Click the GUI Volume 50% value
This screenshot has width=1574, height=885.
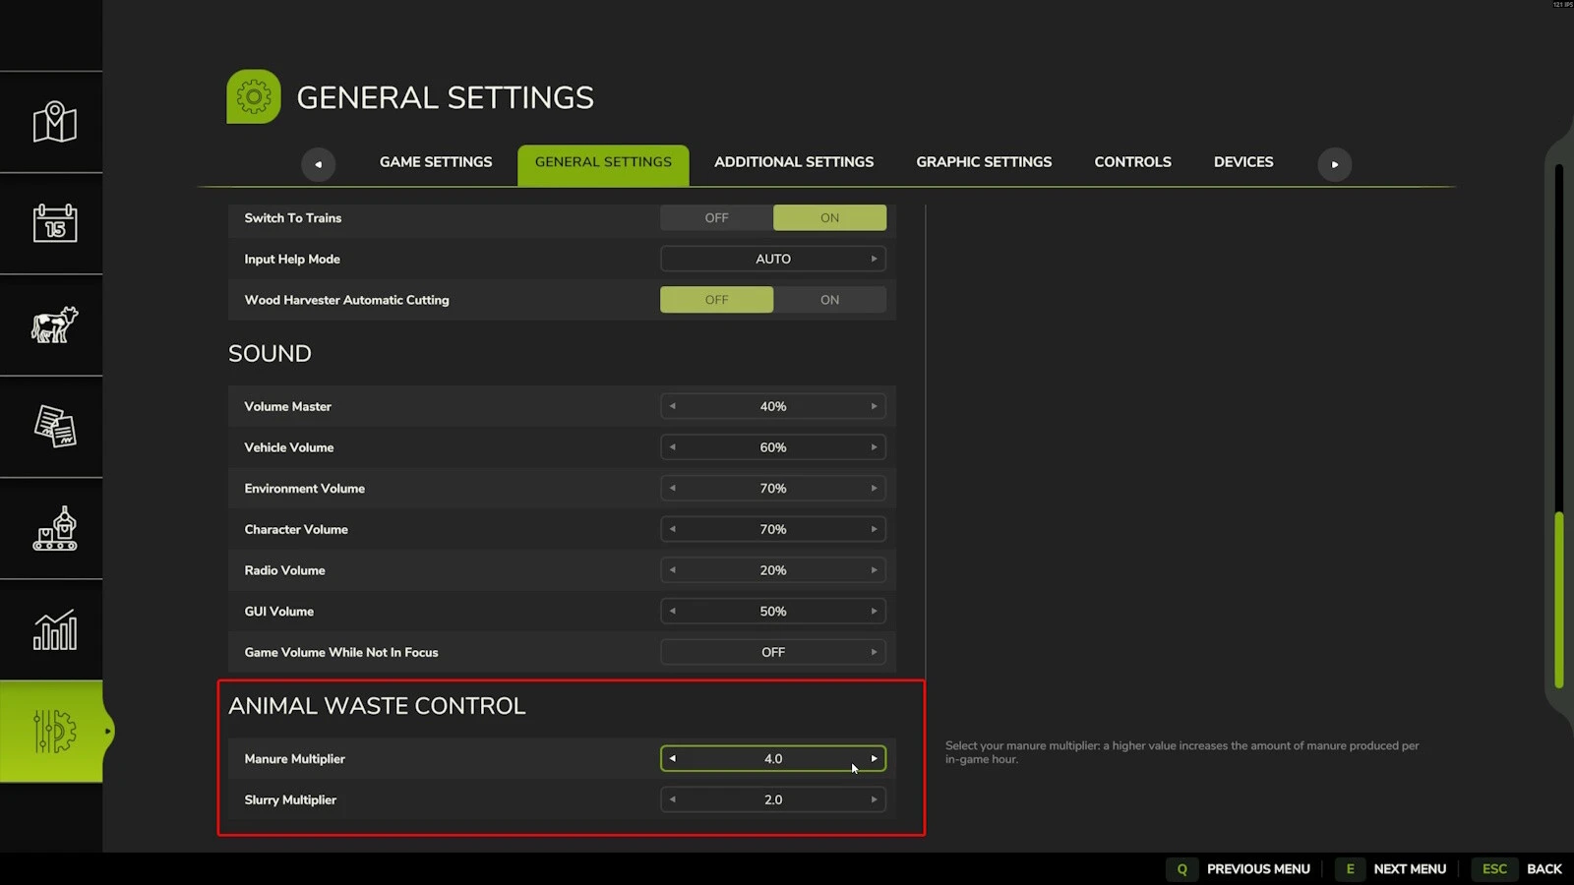tap(773, 612)
